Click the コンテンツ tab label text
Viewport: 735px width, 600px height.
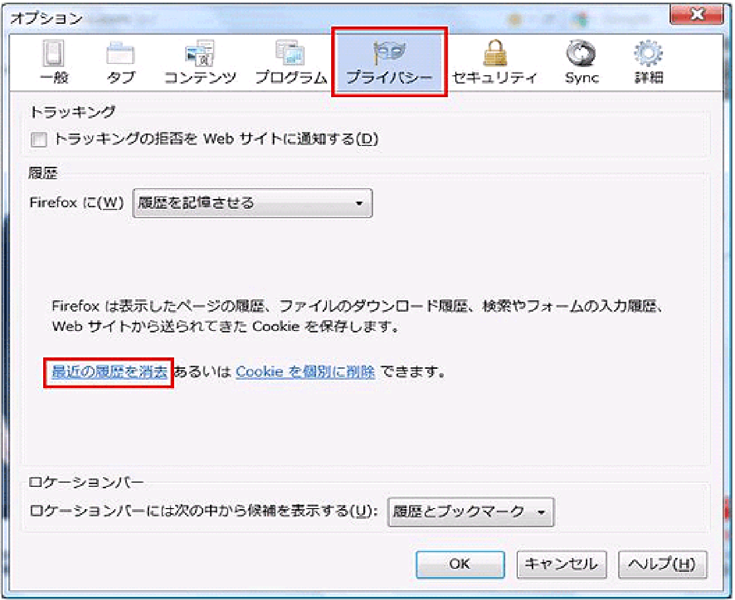tap(200, 78)
